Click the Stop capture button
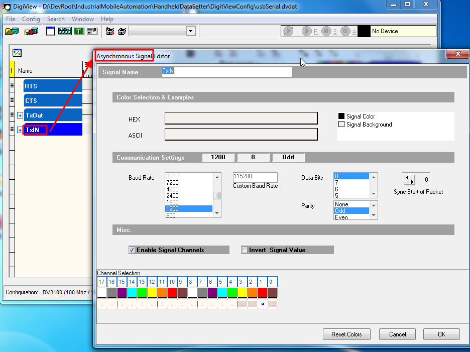 [x=326, y=31]
